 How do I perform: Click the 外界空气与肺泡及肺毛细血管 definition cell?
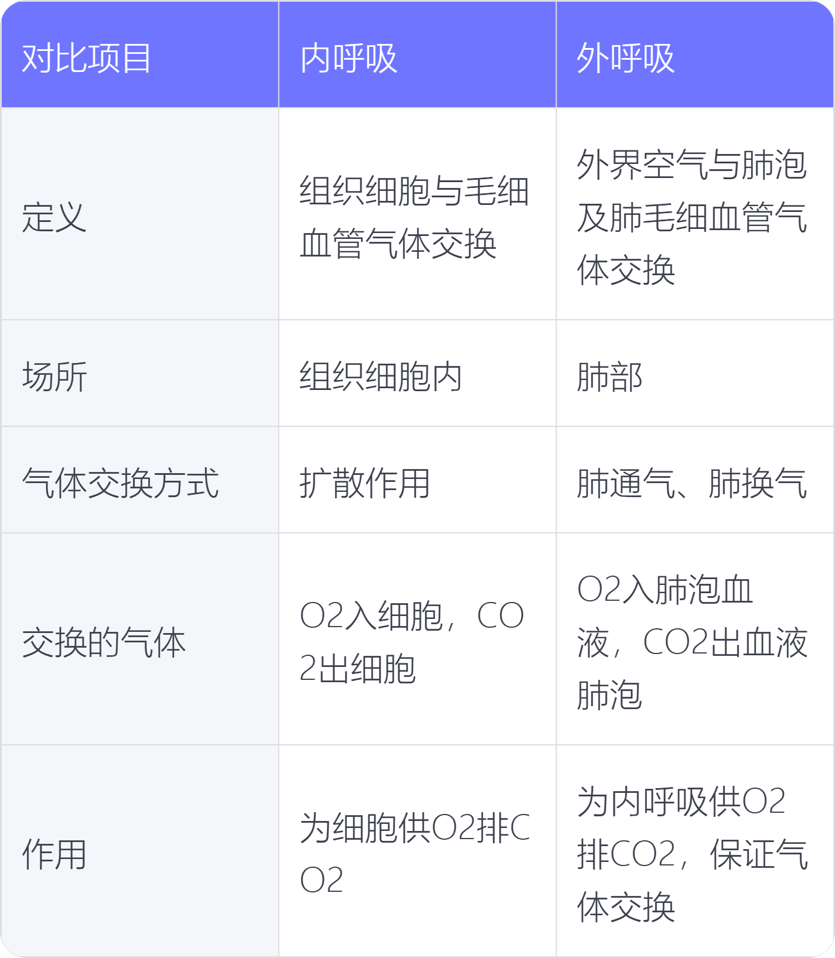692,217
